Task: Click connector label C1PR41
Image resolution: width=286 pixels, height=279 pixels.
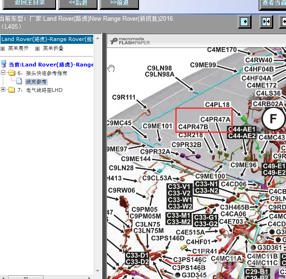Action: [204, 251]
